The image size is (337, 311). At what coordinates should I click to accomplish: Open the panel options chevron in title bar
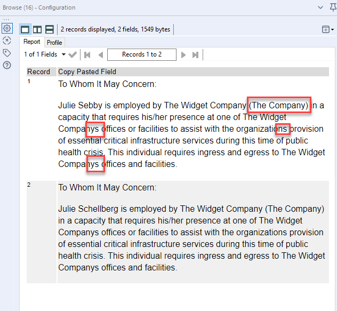tap(320, 7)
